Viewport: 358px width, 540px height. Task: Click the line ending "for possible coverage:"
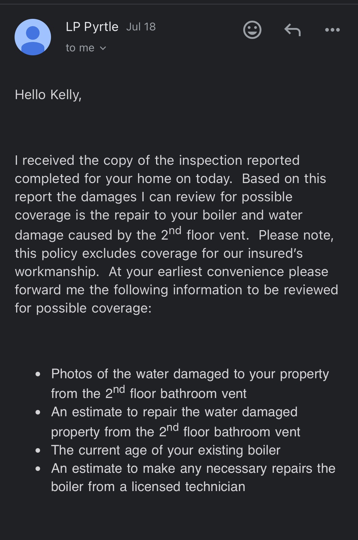pos(83,308)
